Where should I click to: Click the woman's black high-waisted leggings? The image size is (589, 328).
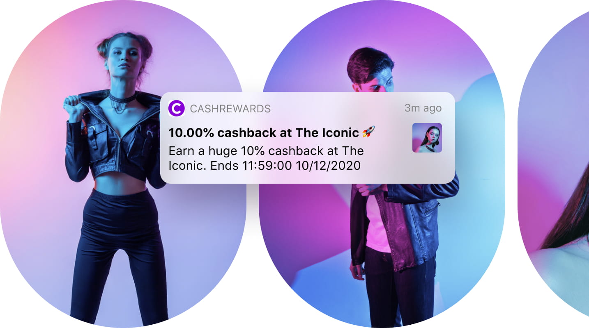pos(119,250)
